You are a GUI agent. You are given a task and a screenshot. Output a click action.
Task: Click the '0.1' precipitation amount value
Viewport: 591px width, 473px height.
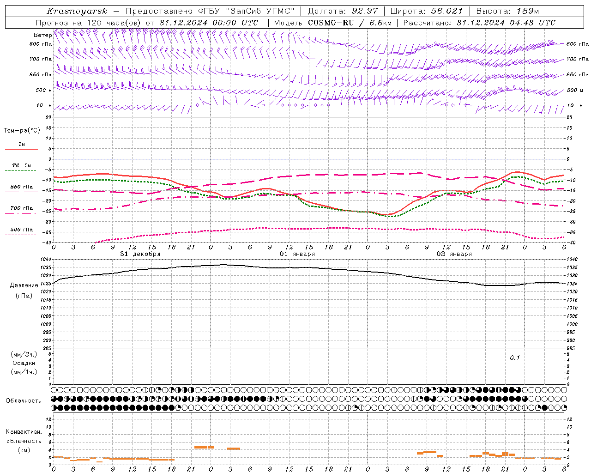coord(515,358)
